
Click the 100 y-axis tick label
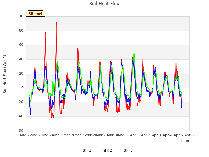pos(20,16)
